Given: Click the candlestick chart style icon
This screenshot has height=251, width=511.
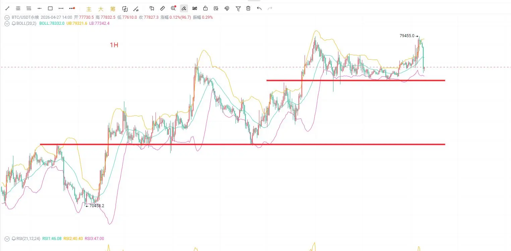Looking at the screenshot, I should (x=195, y=8).
